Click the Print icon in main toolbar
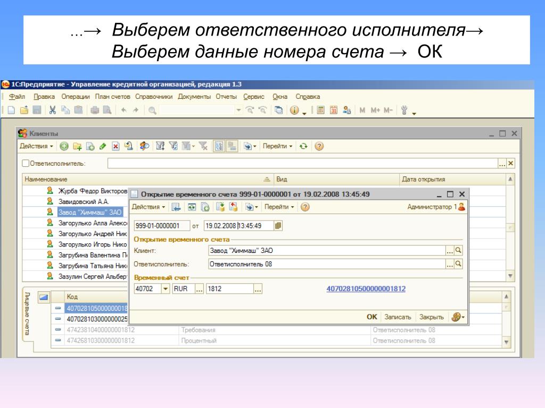 (x=95, y=110)
